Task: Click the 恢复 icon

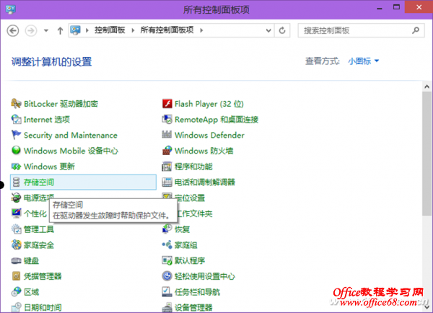Action: click(x=167, y=229)
